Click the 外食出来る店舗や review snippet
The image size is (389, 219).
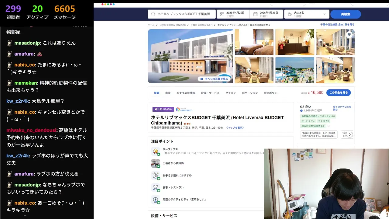pos(318,134)
